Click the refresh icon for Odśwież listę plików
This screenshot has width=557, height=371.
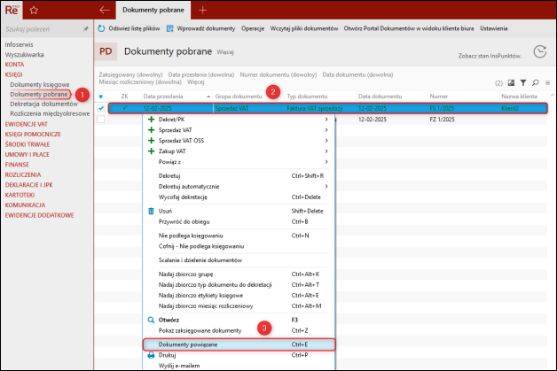[x=100, y=28]
